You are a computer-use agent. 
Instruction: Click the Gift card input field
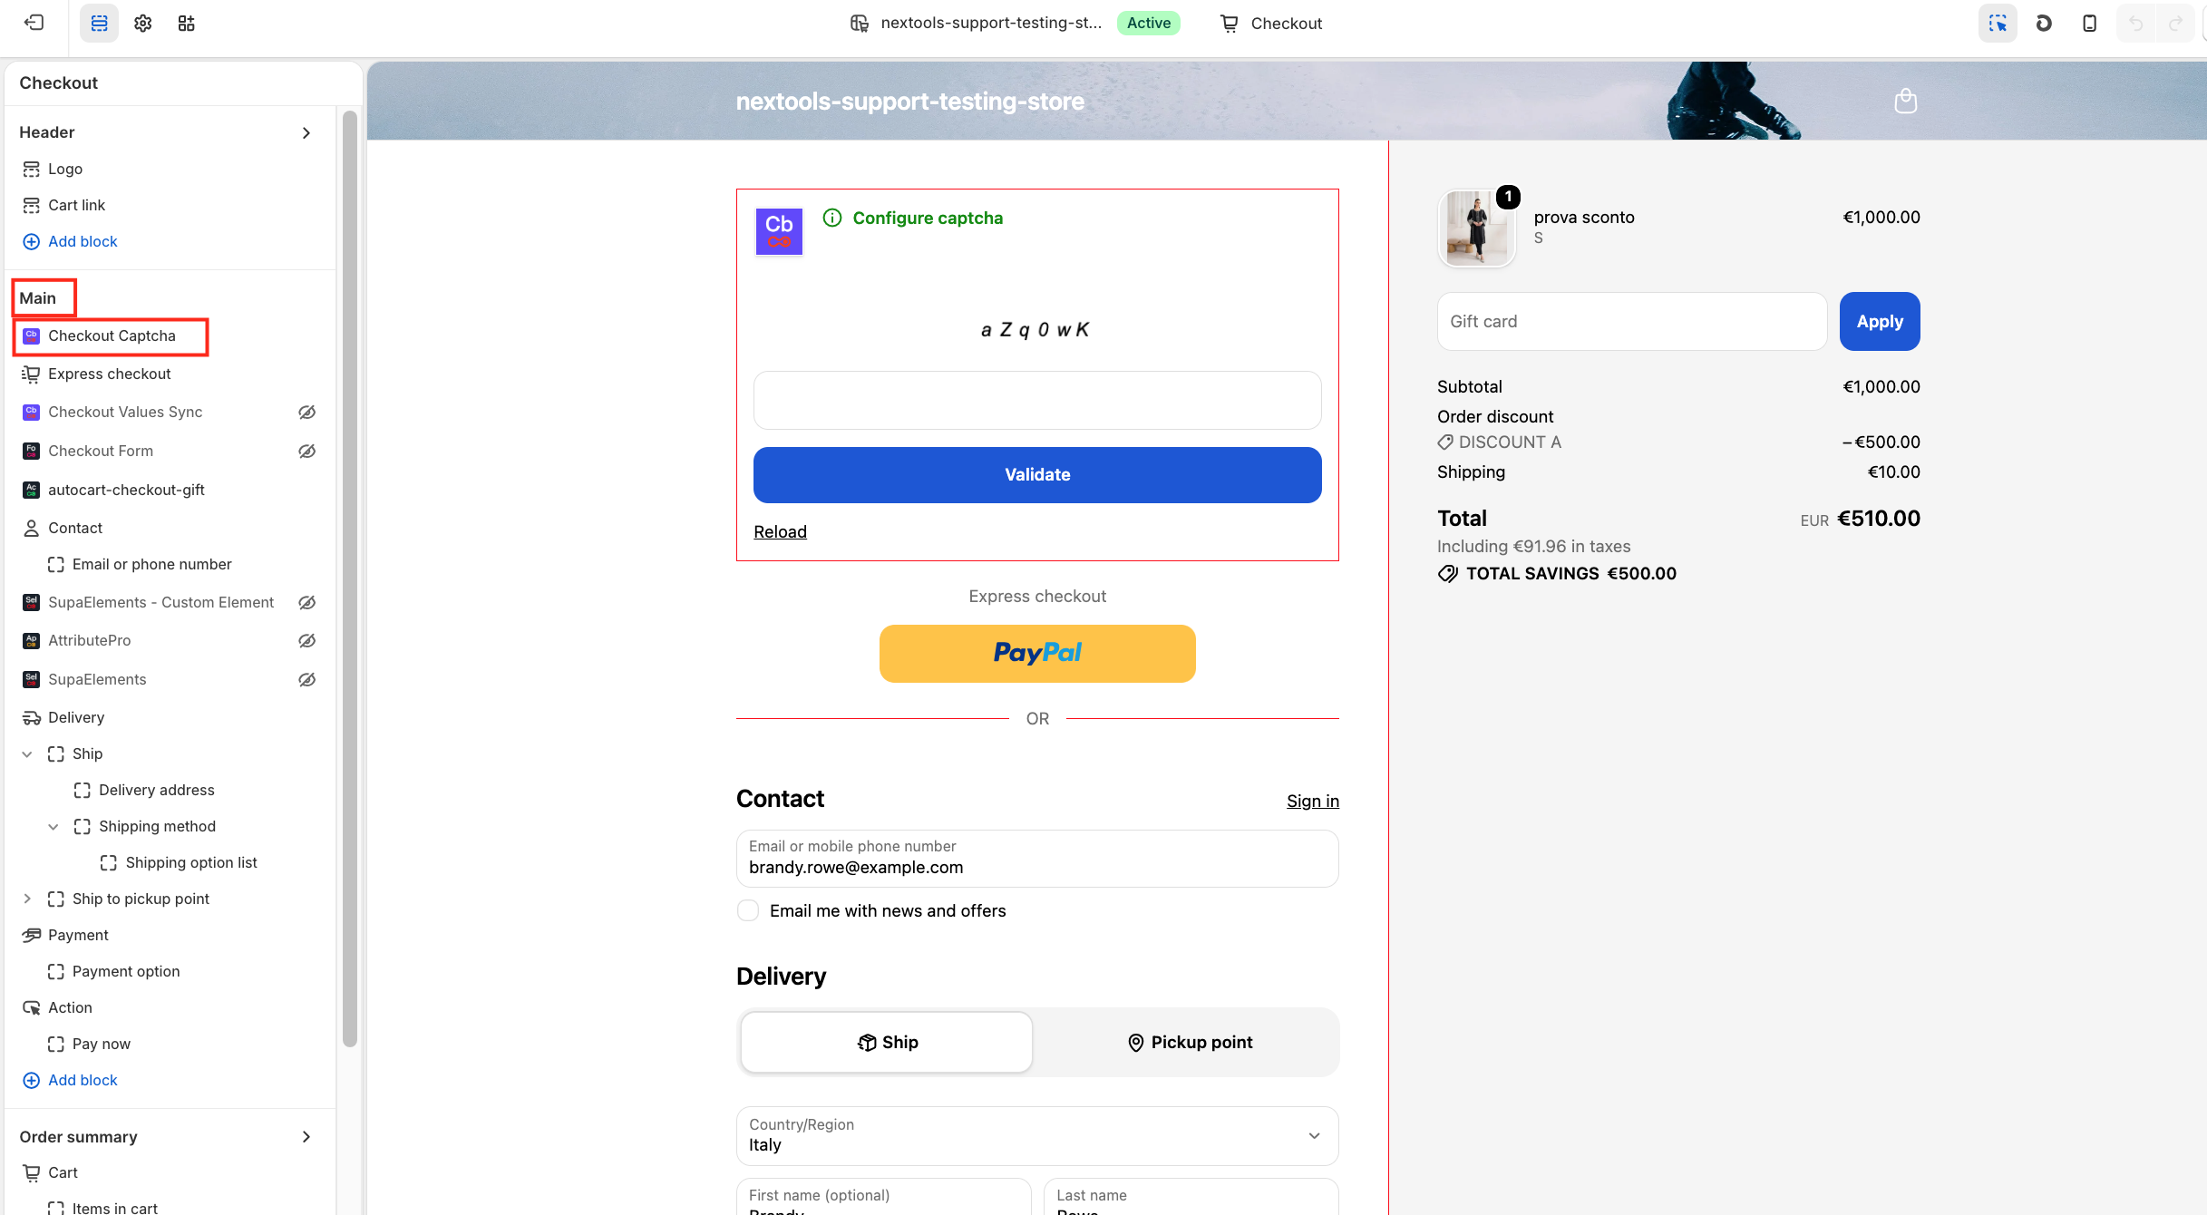click(x=1631, y=321)
